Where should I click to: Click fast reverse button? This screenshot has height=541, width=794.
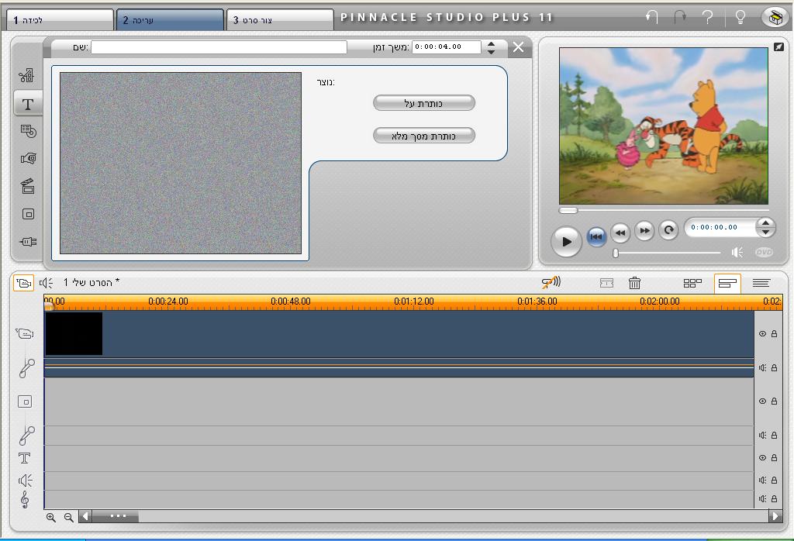(620, 232)
